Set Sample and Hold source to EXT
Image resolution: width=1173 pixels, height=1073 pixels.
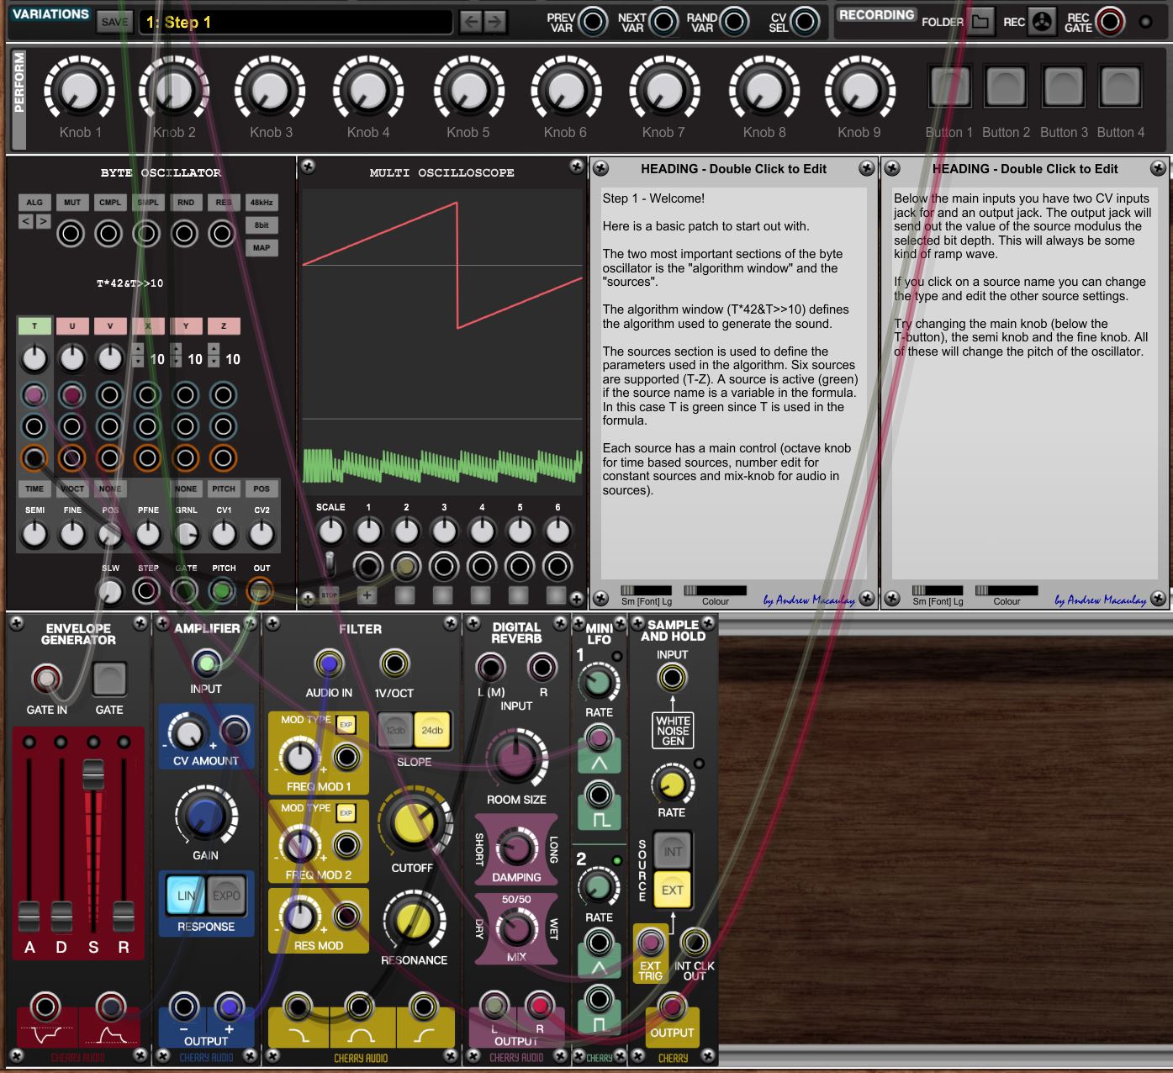pos(673,891)
